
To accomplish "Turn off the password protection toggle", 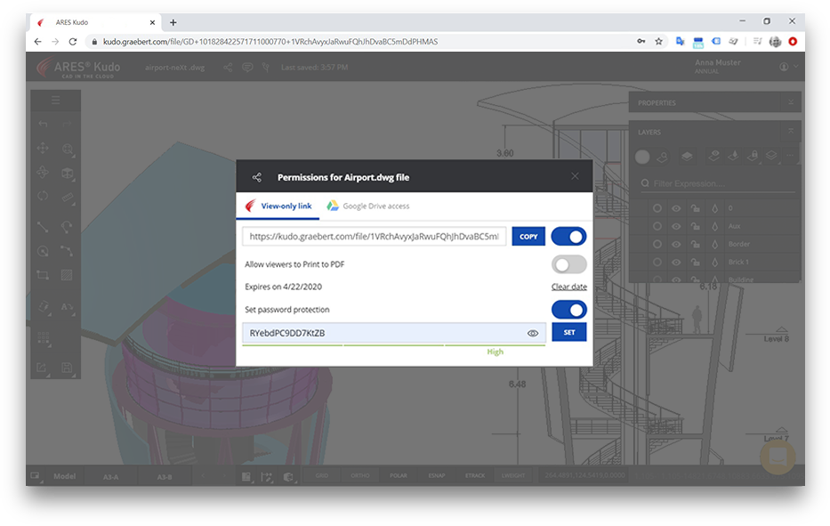I will (568, 310).
